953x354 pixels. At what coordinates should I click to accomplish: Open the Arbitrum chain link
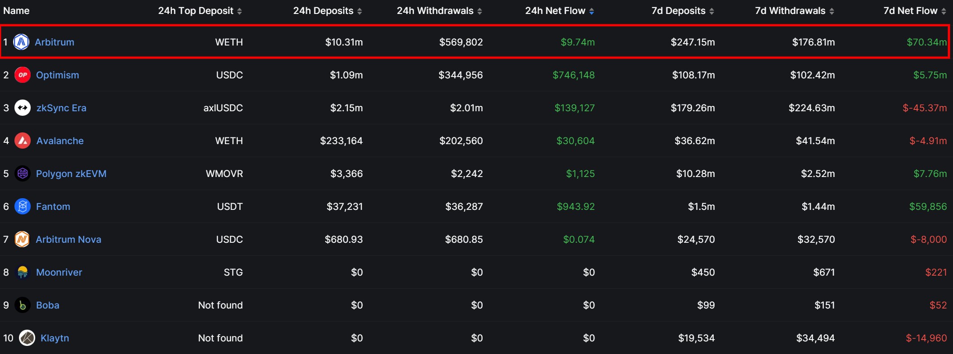point(55,42)
